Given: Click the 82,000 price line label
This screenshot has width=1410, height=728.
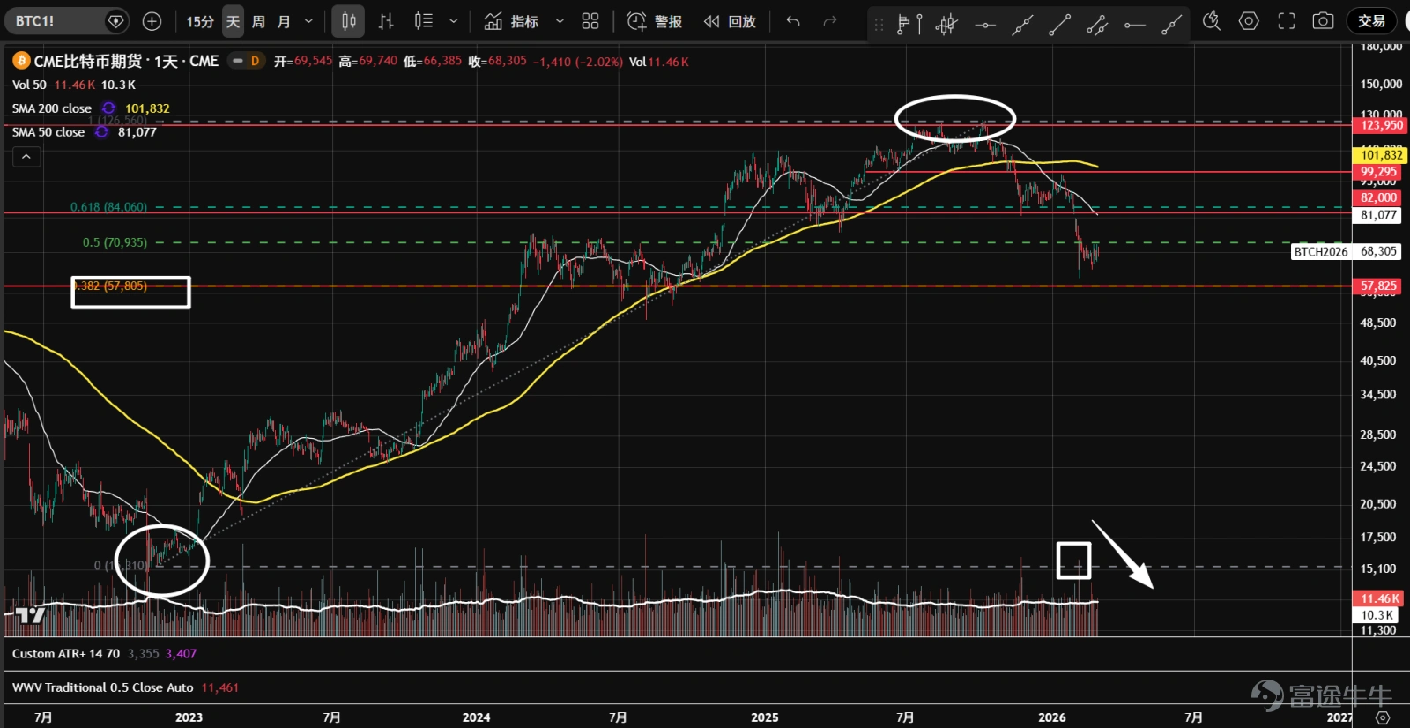Looking at the screenshot, I should pyautogui.click(x=1378, y=197).
